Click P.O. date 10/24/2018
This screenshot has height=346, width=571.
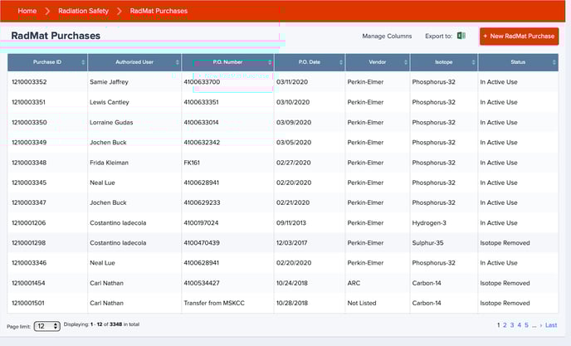(291, 283)
